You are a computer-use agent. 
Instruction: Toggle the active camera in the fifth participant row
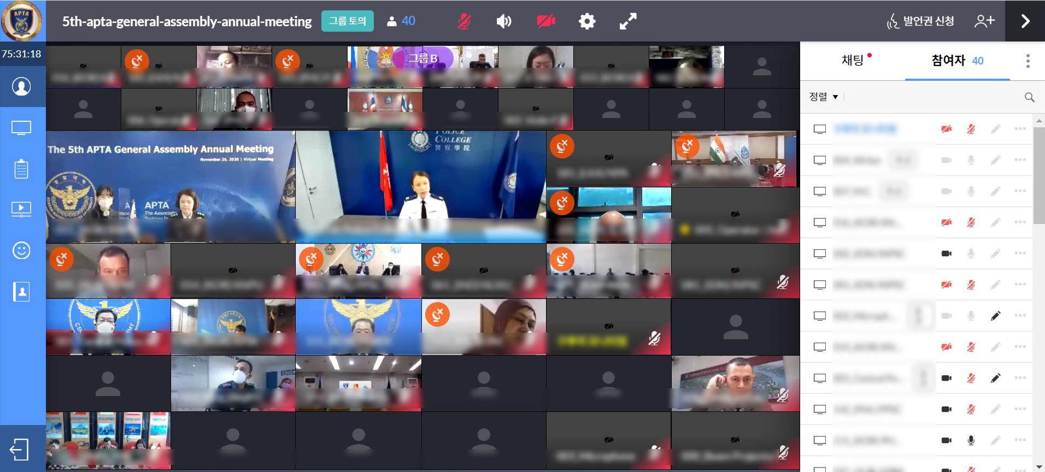point(947,253)
